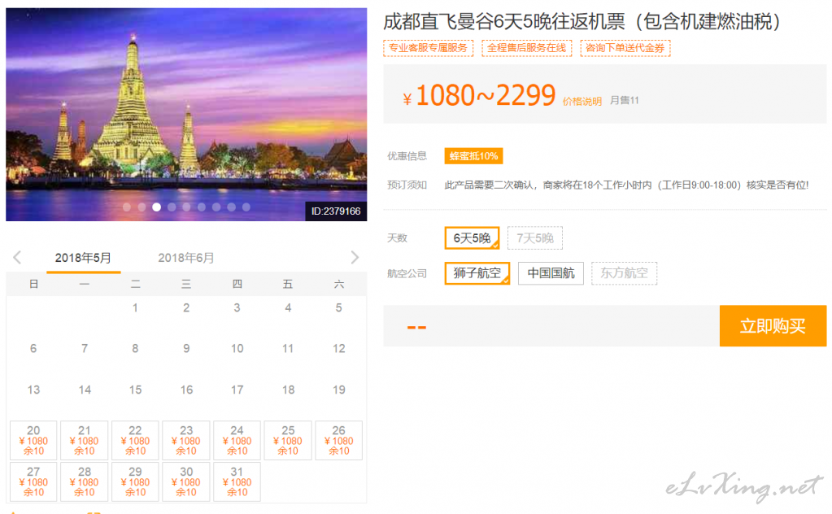832x514 pixels.
Task: Select May 25 departure date ¥1080
Action: pos(288,440)
